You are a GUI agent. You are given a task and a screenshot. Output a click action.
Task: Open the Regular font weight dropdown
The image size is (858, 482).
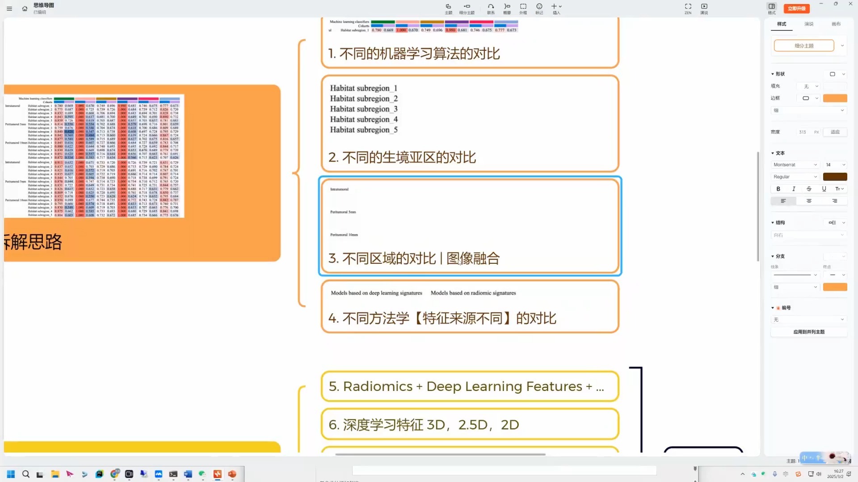[x=795, y=177]
